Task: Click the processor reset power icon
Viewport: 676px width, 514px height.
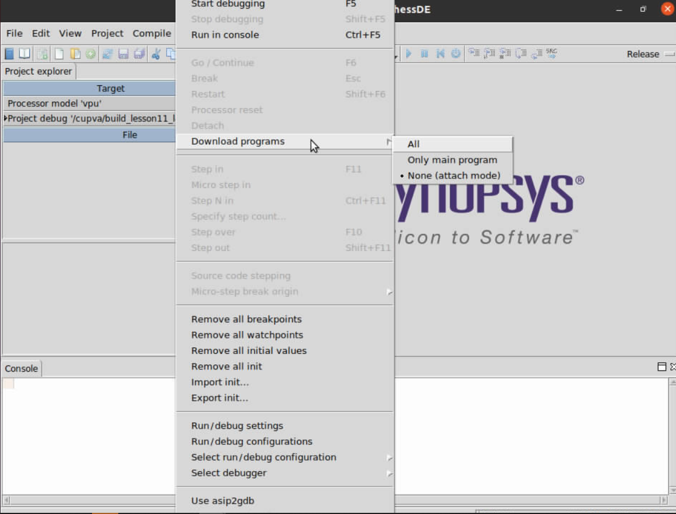Action: click(455, 54)
